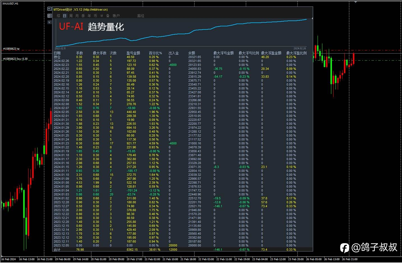Click the 2024.02.26 row in the table
The height and width of the screenshot is (263, 402).
[61, 61]
